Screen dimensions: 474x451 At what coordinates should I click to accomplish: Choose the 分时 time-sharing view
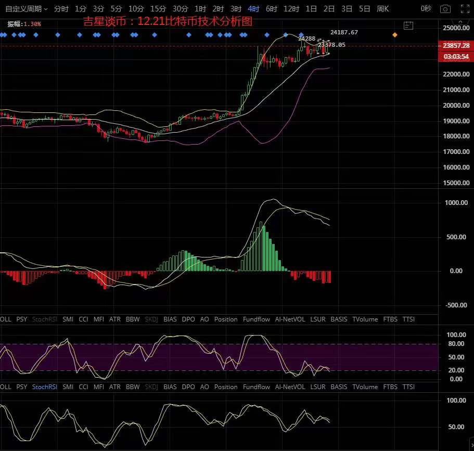pos(61,9)
